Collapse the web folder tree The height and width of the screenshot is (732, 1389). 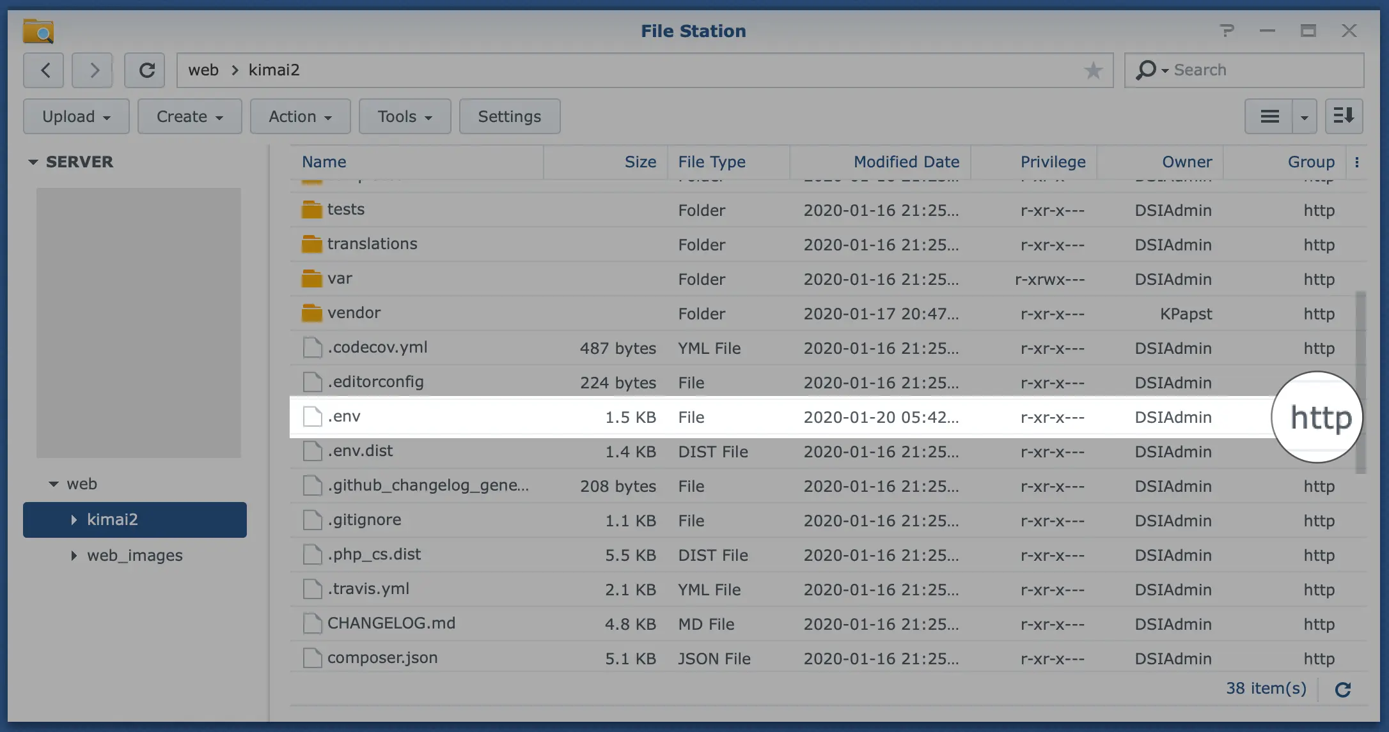54,484
